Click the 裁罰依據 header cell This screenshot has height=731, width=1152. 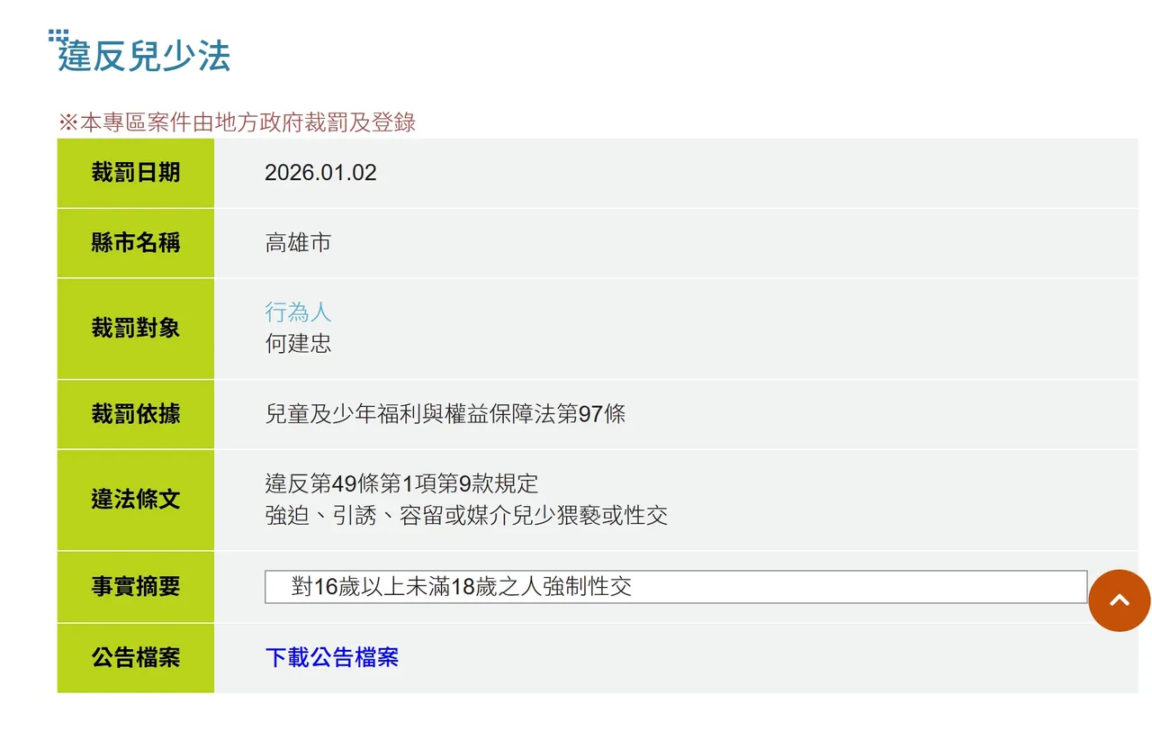135,413
